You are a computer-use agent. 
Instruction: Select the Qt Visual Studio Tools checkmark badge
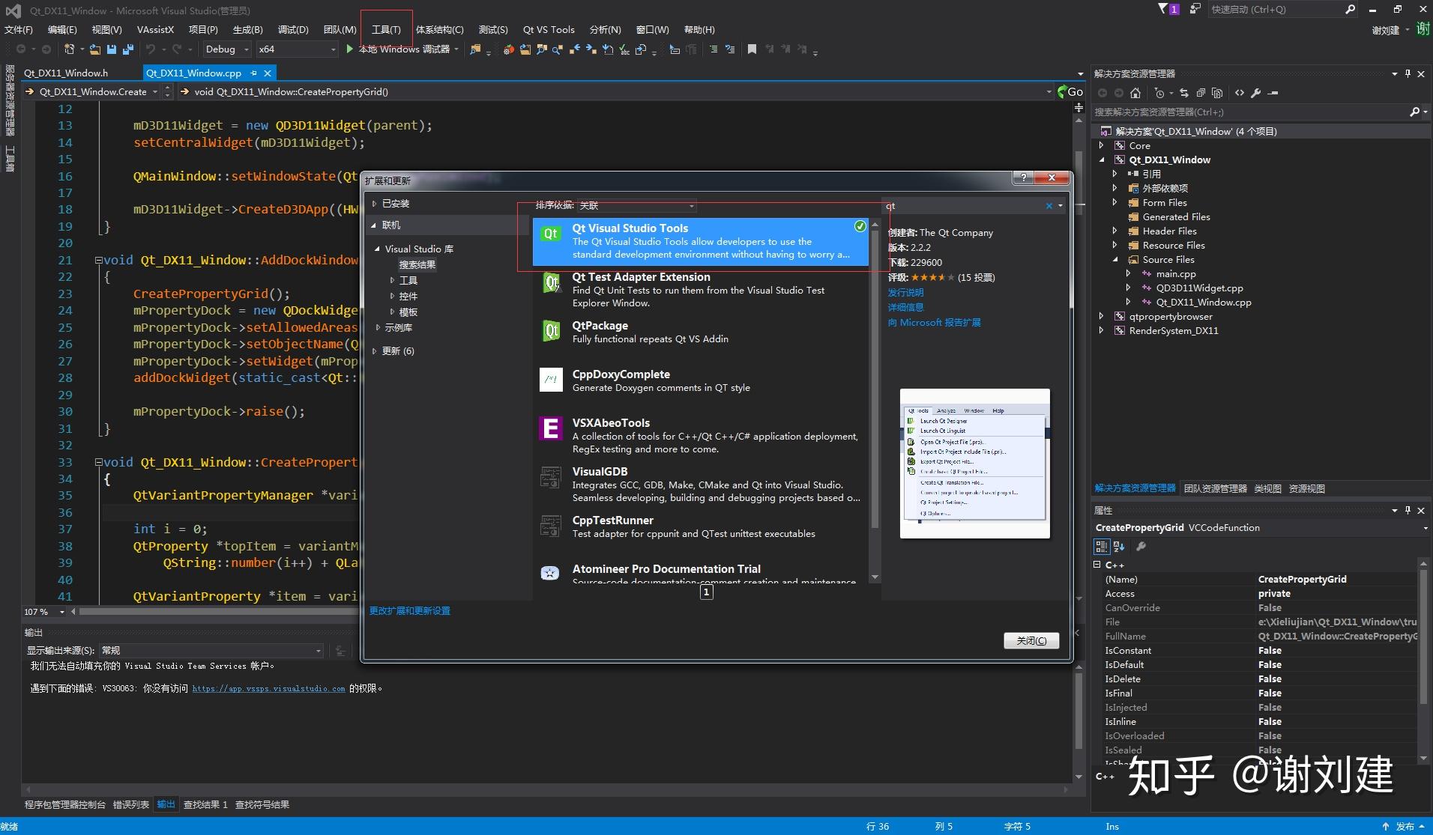(859, 225)
